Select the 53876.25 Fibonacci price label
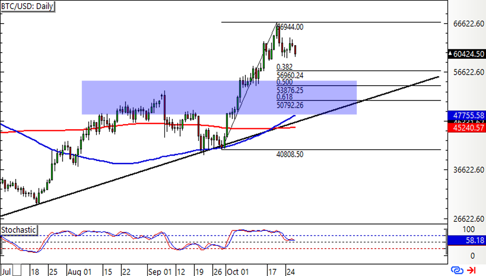 pyautogui.click(x=290, y=90)
